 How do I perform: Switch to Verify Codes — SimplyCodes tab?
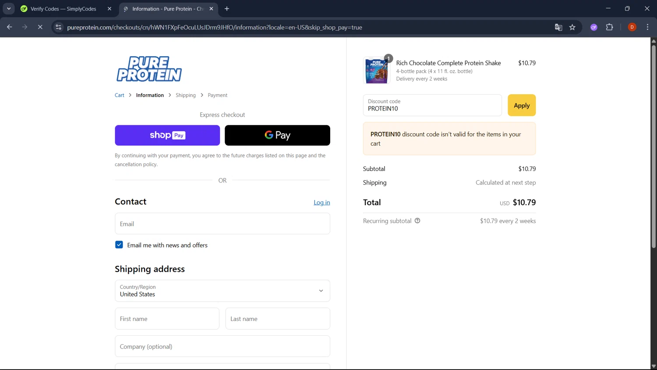pyautogui.click(x=63, y=9)
